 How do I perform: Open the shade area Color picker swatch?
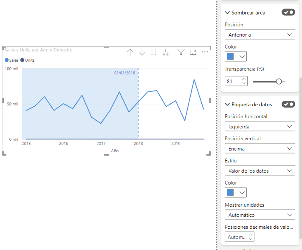tap(236, 57)
